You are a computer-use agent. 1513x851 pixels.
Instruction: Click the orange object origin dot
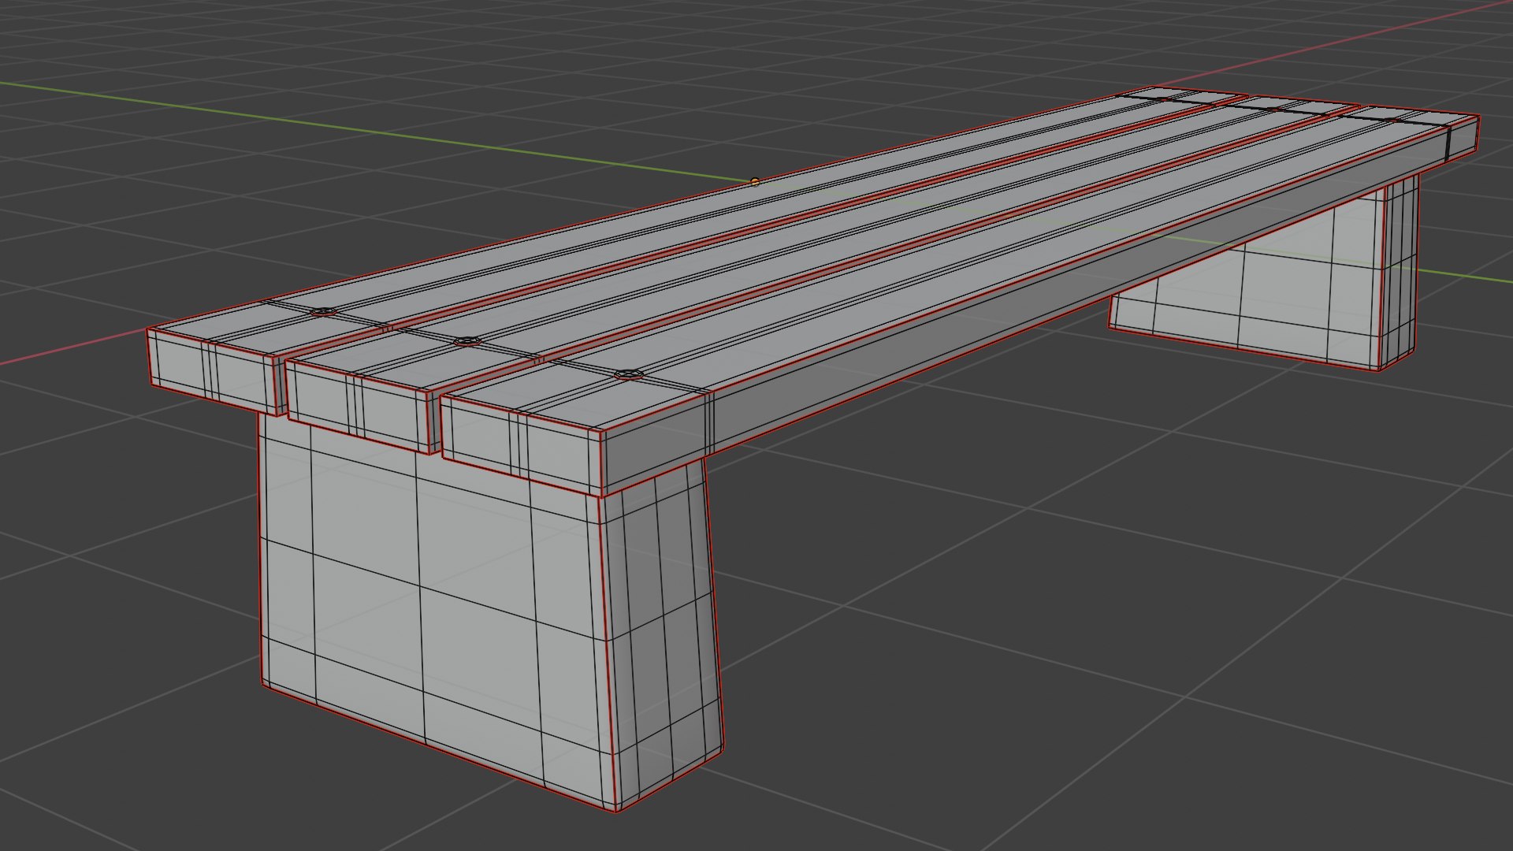755,181
